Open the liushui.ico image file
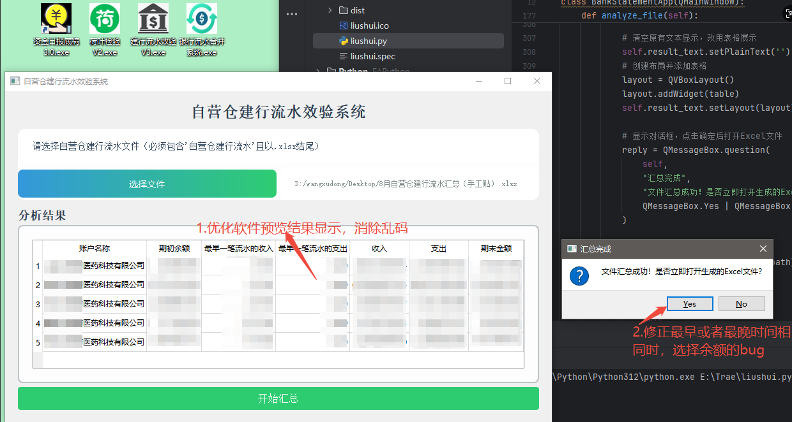Viewport: 792px width, 422px height. coord(370,25)
